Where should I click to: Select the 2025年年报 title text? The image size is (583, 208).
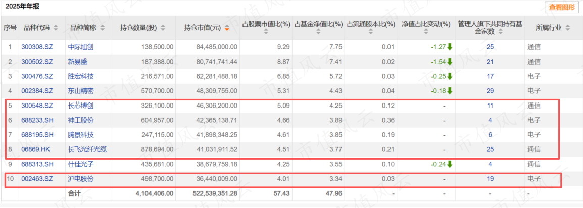click(22, 7)
